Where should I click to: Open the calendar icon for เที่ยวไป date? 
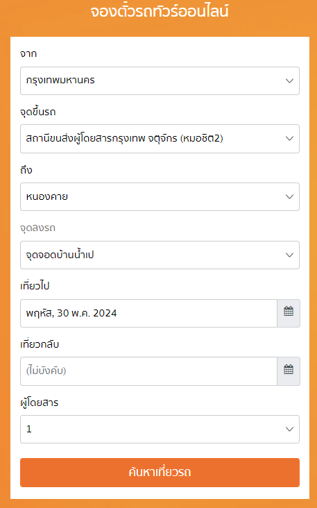289,313
